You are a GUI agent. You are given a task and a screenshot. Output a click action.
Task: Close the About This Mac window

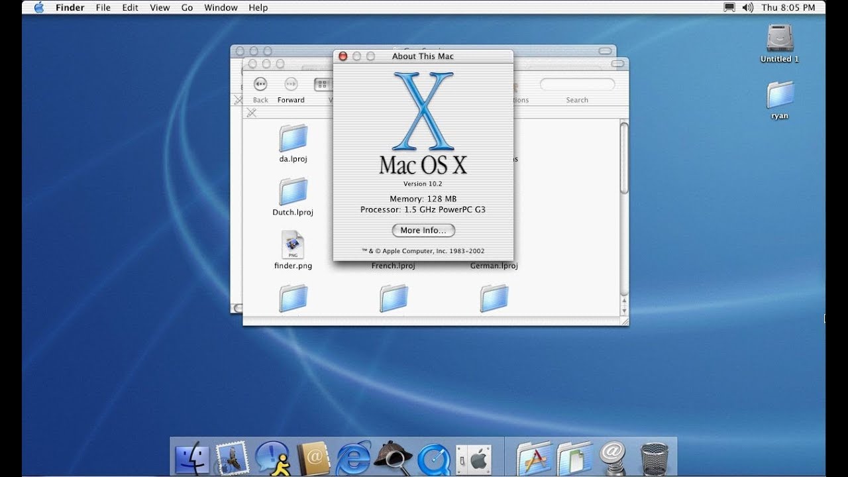(x=343, y=56)
